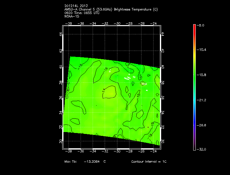Click the Max Tb value -13.2064
Viewport: 230px width, 175px height.
tap(92, 162)
